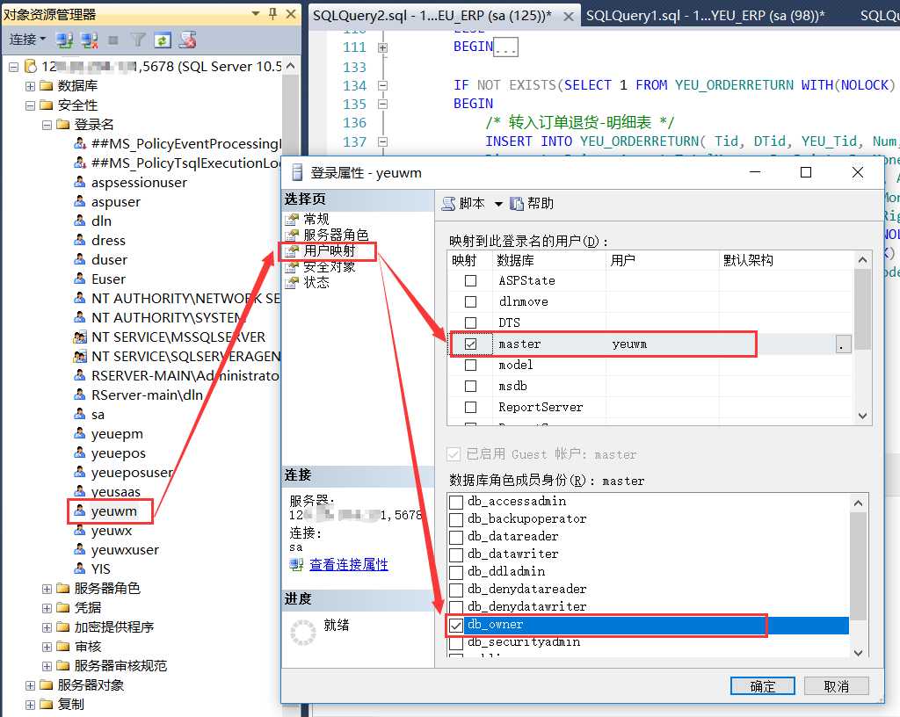Check the db_datareader role
This screenshot has width=900, height=717.
(x=456, y=538)
